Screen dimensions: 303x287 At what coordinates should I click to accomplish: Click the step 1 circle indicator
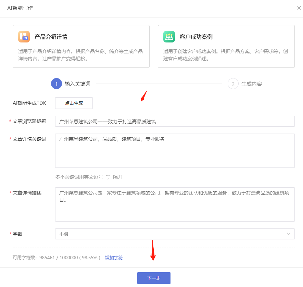click(56, 84)
